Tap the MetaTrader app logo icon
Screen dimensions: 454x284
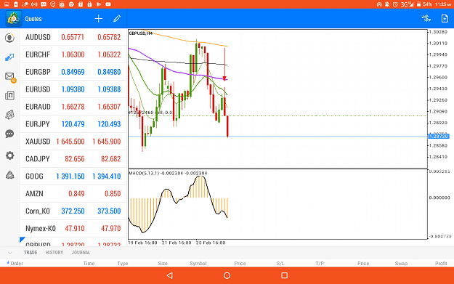pyautogui.click(x=14, y=19)
